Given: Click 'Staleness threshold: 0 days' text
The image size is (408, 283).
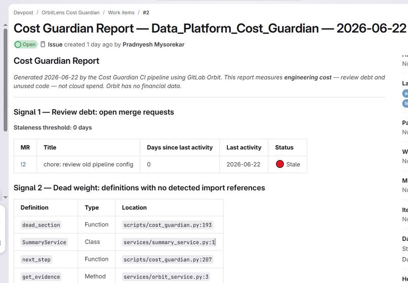Looking at the screenshot, I should (x=53, y=127).
